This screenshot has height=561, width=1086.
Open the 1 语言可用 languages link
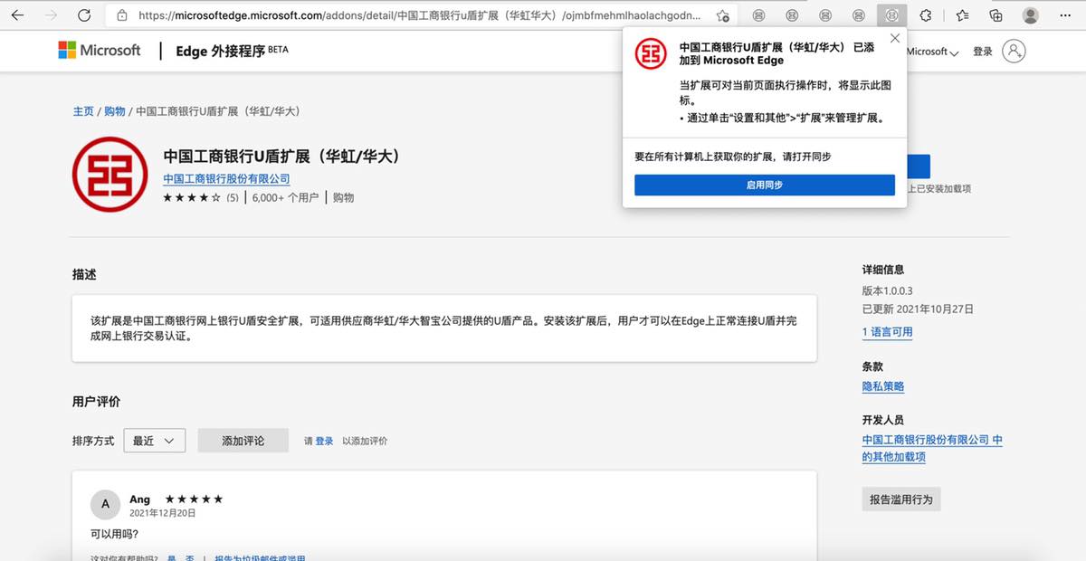tap(887, 332)
